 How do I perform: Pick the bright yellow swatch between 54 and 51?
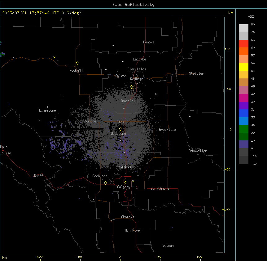[243, 67]
